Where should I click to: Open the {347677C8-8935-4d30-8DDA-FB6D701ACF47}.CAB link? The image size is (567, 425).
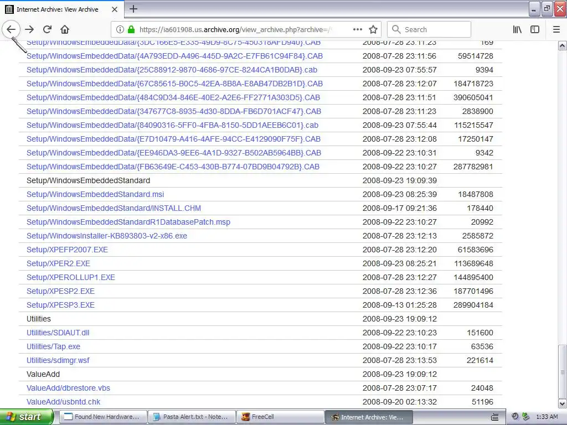click(174, 111)
